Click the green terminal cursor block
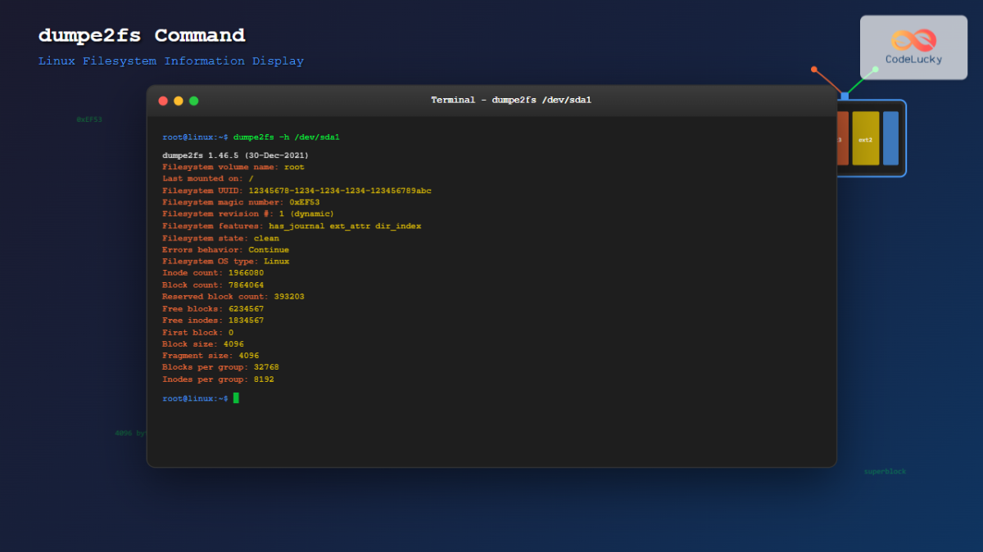The image size is (983, 552). (x=237, y=398)
